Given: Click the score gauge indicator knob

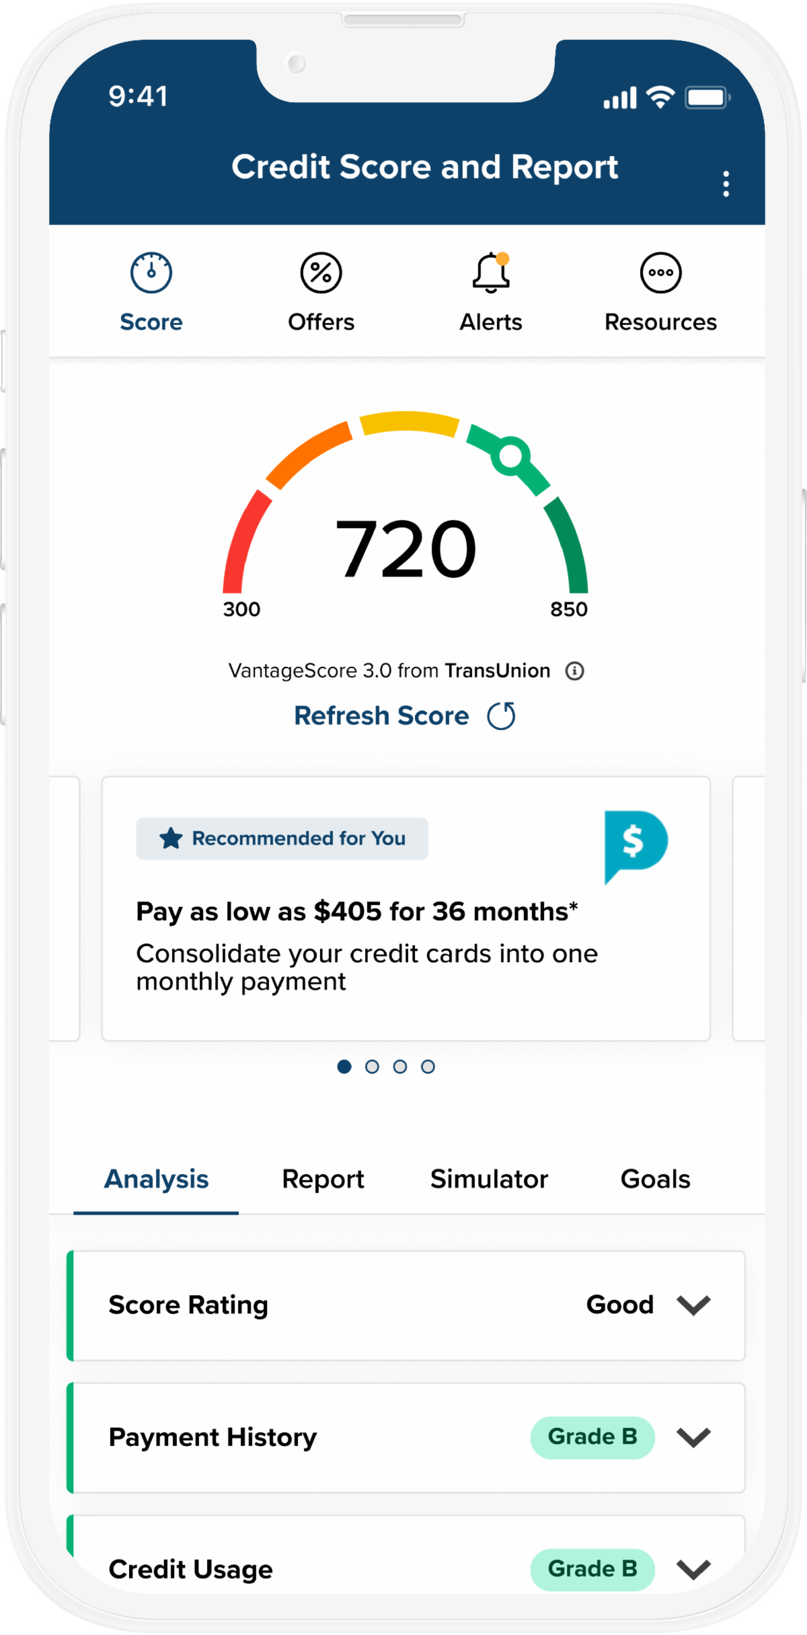Looking at the screenshot, I should click(510, 456).
